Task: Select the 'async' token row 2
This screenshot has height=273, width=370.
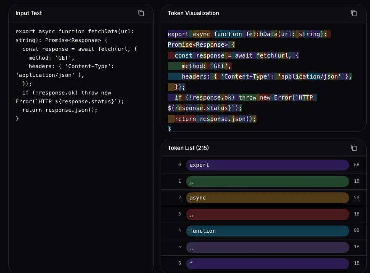Action: [267, 198]
